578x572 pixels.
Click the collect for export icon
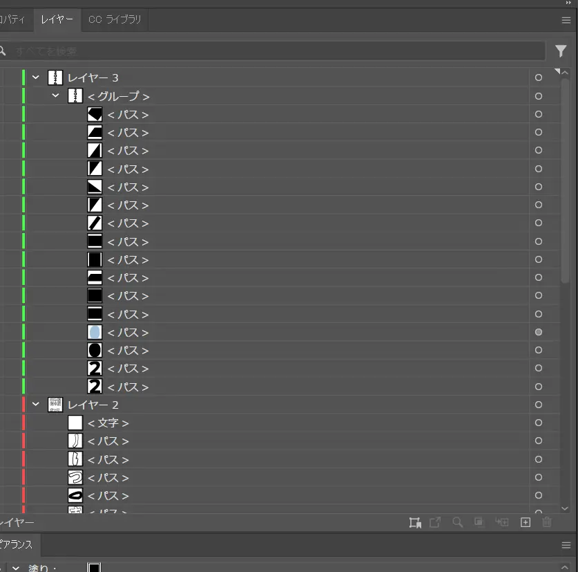click(415, 523)
